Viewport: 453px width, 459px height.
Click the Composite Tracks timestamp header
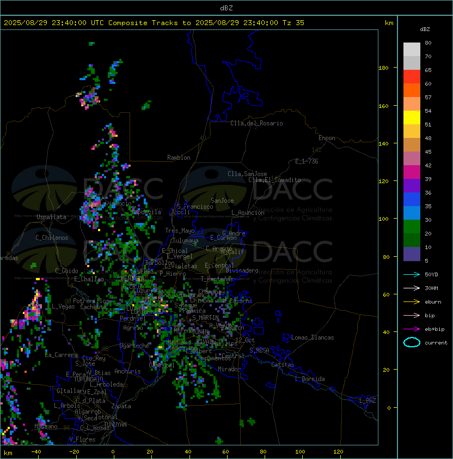(x=154, y=23)
